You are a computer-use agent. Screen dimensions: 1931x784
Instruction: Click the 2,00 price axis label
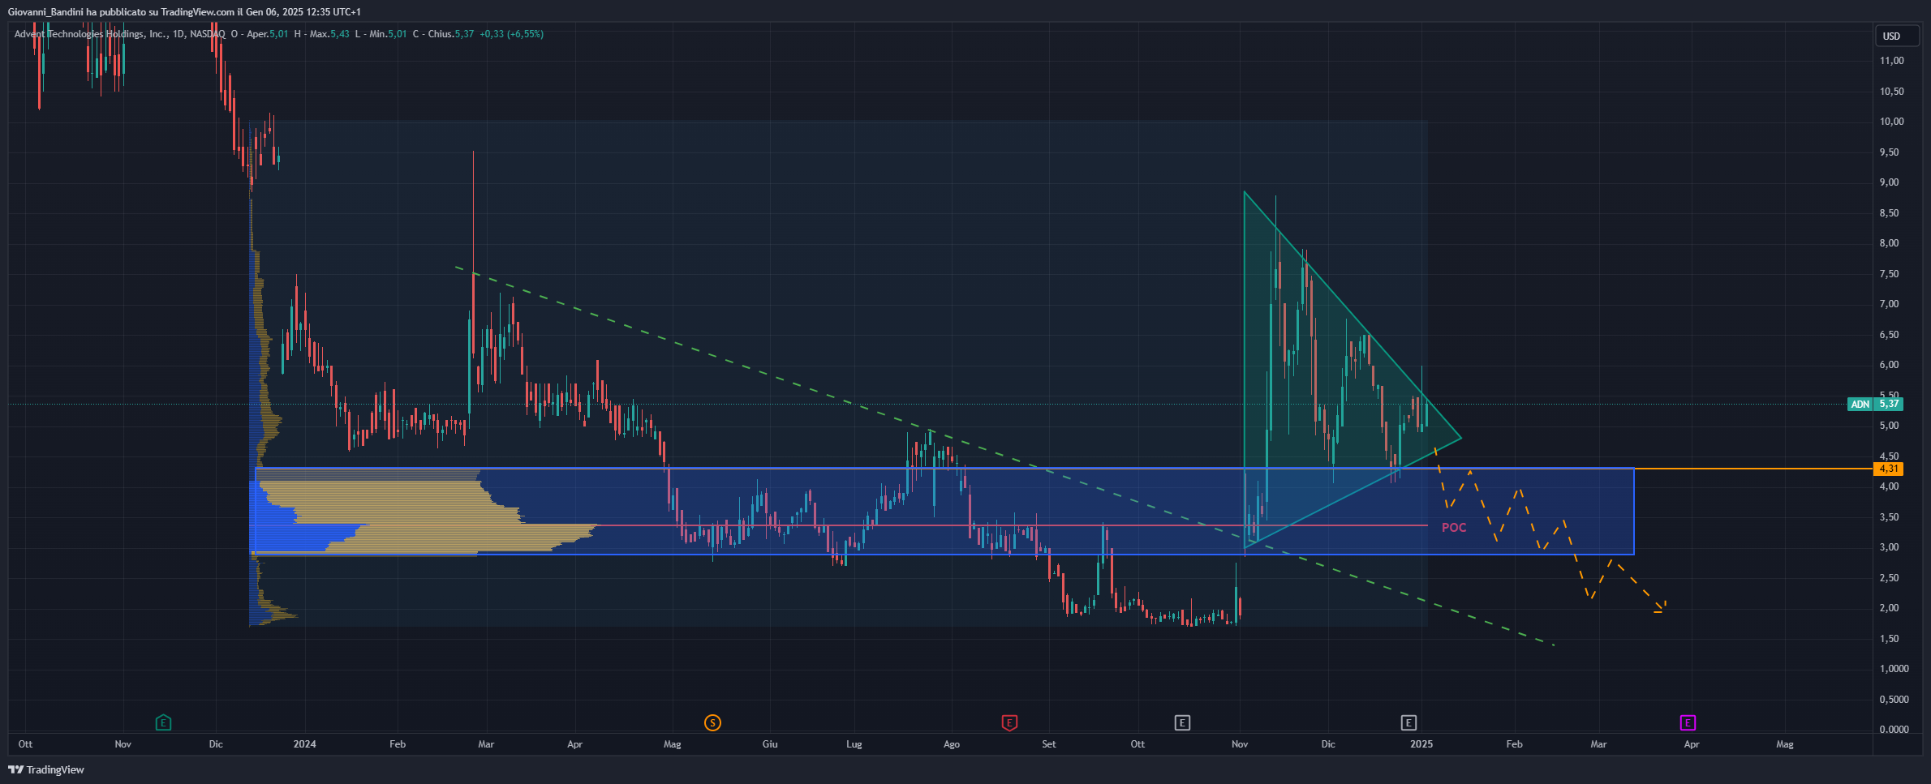tap(1890, 608)
